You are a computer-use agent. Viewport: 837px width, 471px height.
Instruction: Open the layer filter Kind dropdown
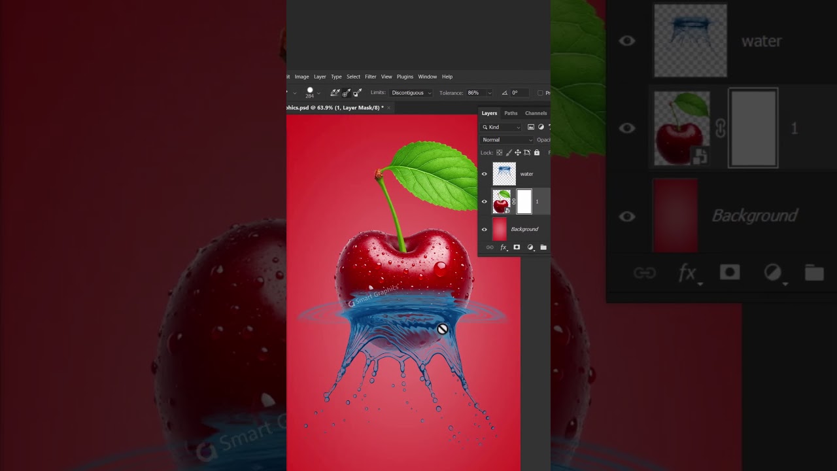coord(502,127)
